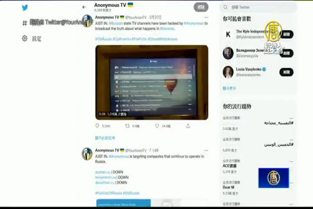Click the search magnifier icon
Screen dimensions: 313x209
(x=226, y=7)
